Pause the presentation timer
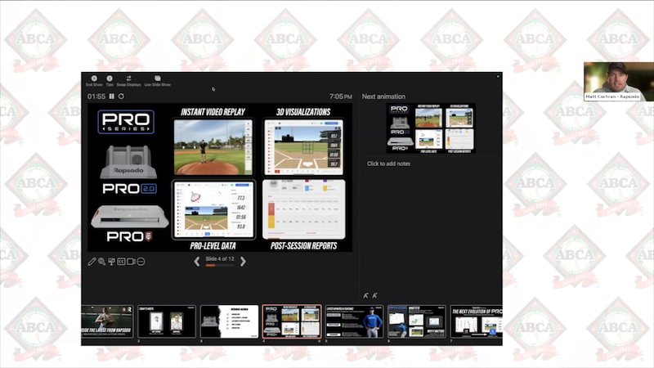 pos(112,96)
